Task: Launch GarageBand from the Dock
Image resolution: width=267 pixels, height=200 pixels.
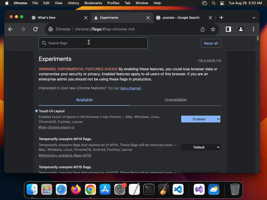Action: point(163,189)
